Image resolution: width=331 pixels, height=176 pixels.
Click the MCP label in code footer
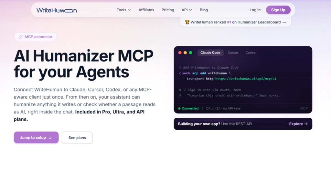tap(304, 108)
